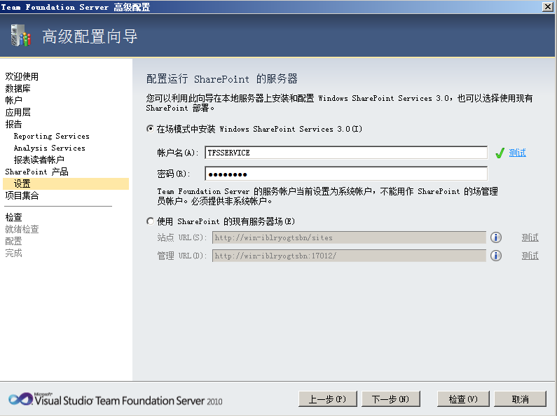Click the 取消 button
557x416 pixels.
(x=520, y=399)
